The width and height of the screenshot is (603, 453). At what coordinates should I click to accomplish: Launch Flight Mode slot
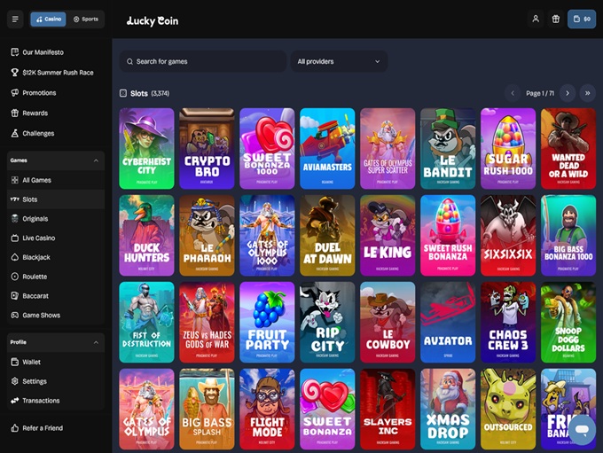(x=267, y=410)
